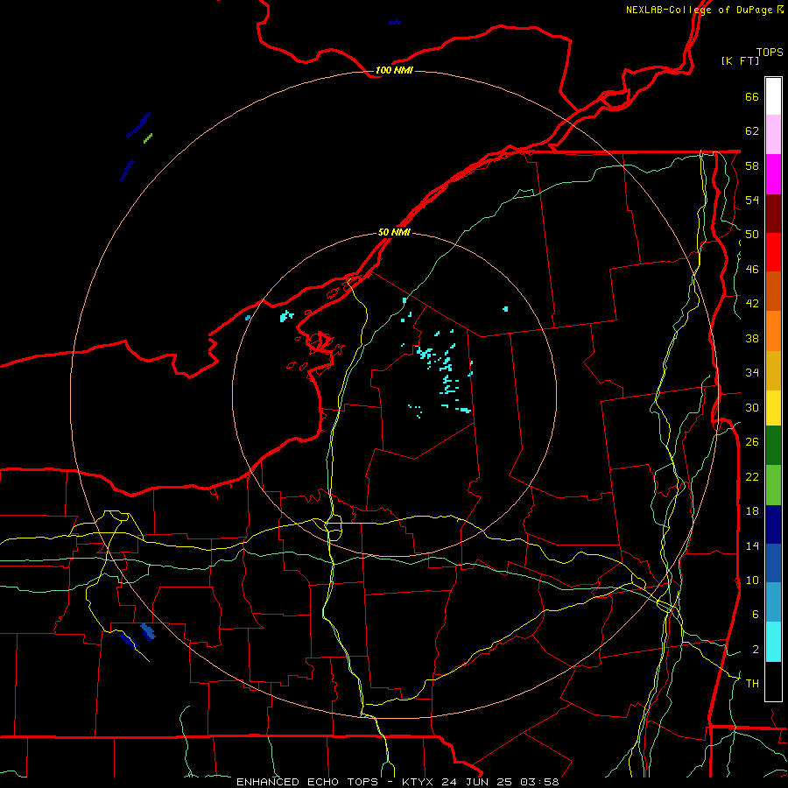Click the small green echo streak on the map
The width and height of the screenshot is (788, 788).
(x=148, y=138)
